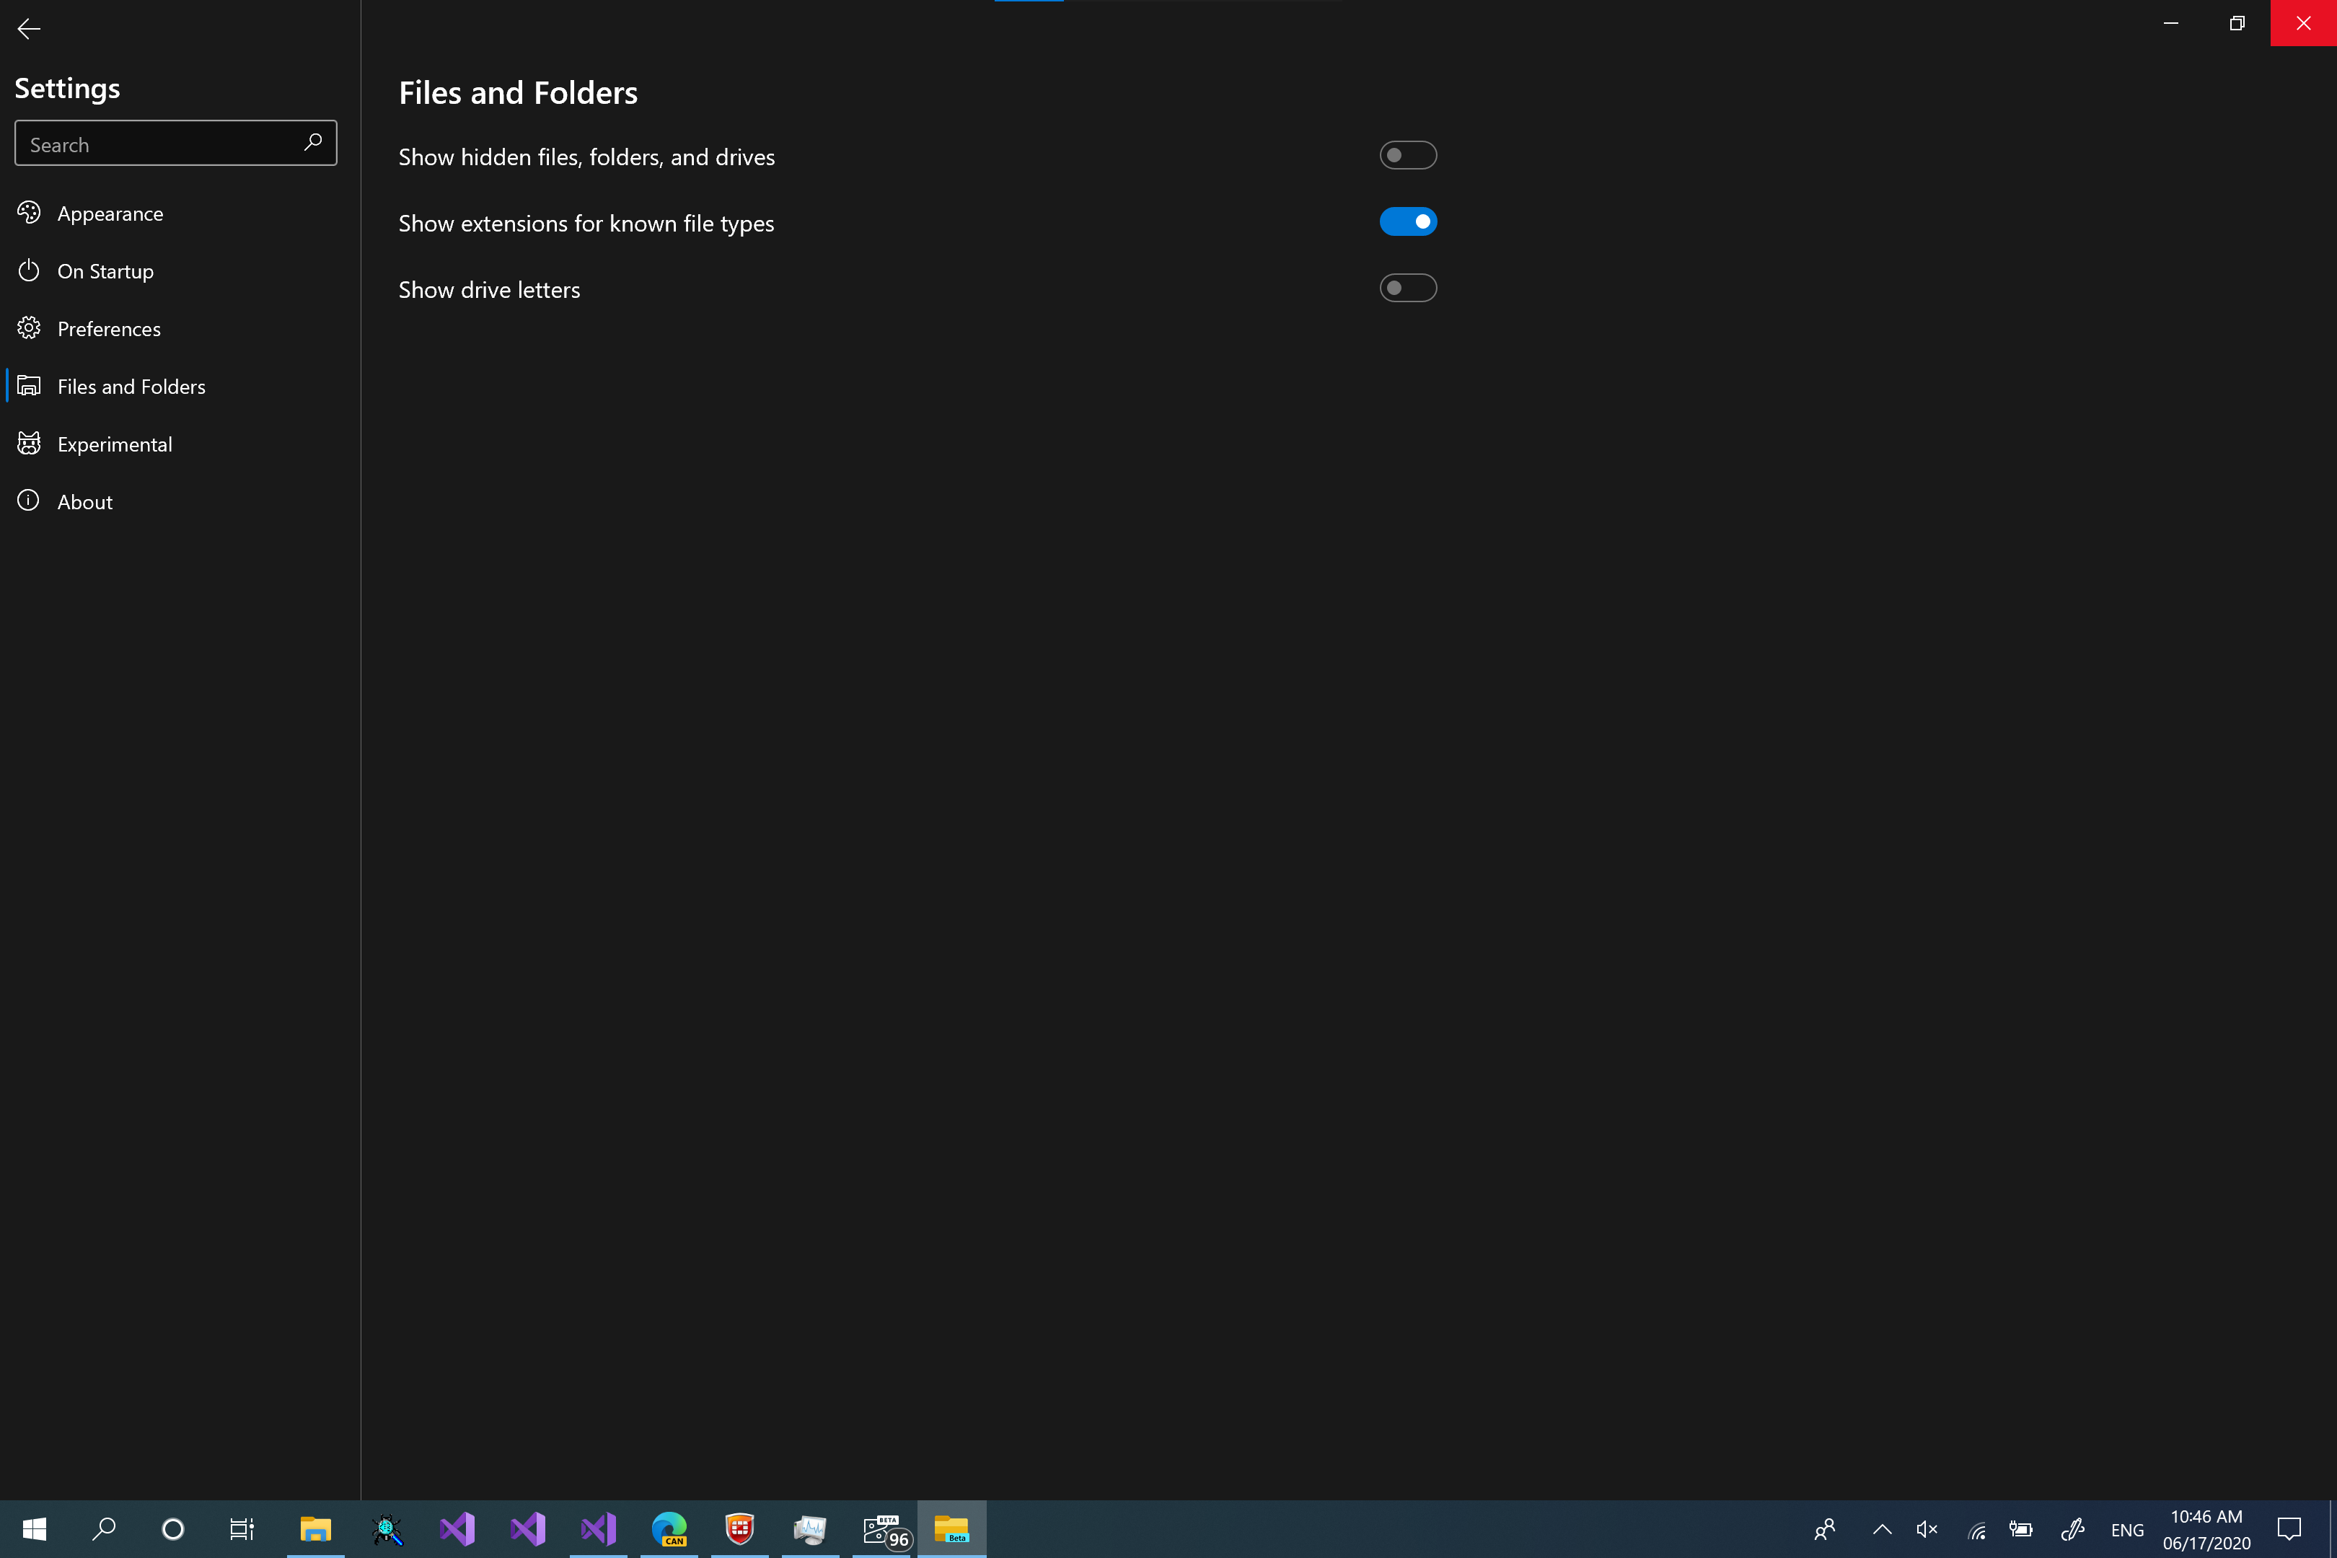The height and width of the screenshot is (1558, 2337).
Task: Open the first Visual Studio taskbar icon
Action: click(457, 1529)
